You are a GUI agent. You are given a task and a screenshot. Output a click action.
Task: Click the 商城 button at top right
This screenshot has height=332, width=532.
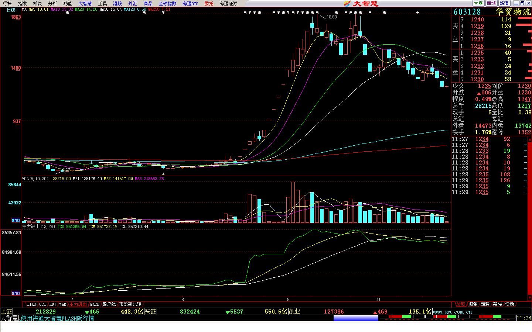491,3
